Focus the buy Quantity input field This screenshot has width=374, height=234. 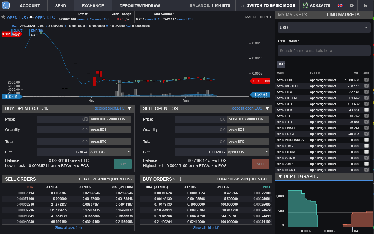coord(63,130)
